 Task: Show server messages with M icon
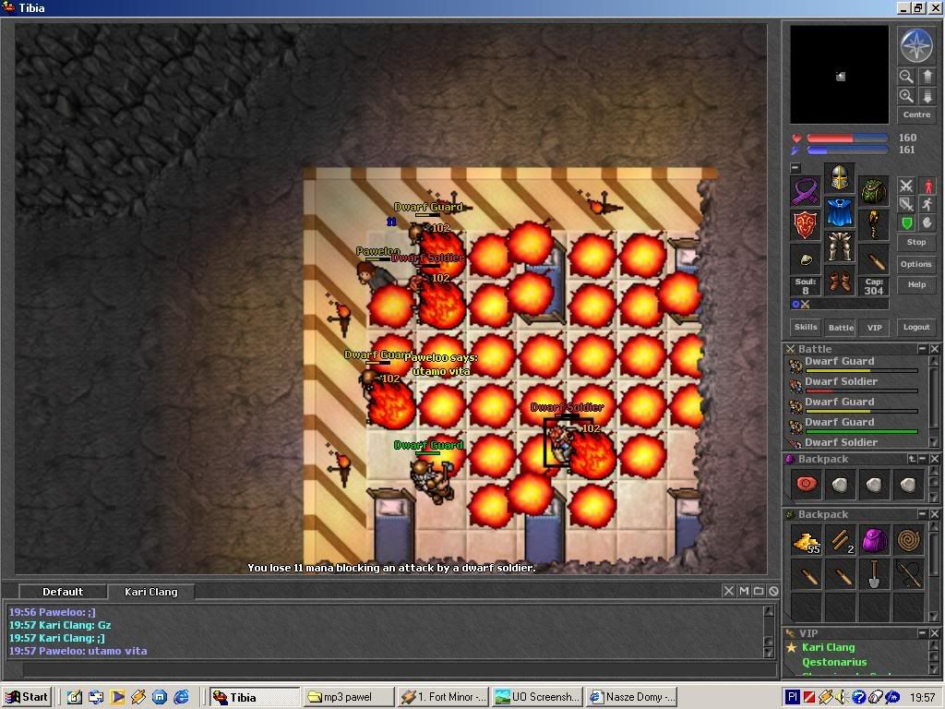[x=744, y=591]
